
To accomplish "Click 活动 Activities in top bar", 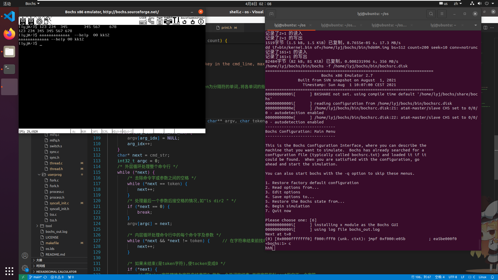I will pyautogui.click(x=7, y=4).
